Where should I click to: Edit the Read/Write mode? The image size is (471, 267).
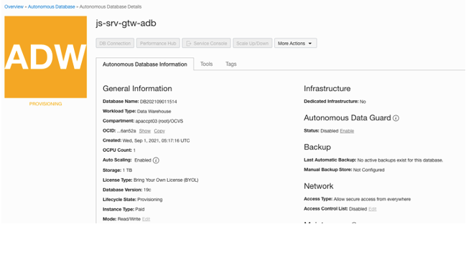(x=146, y=219)
